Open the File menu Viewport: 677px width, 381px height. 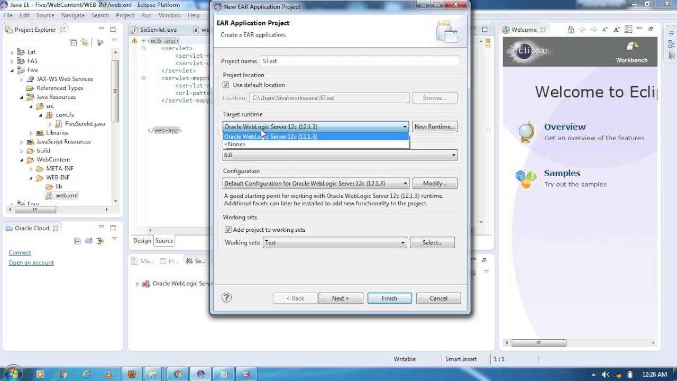point(8,15)
